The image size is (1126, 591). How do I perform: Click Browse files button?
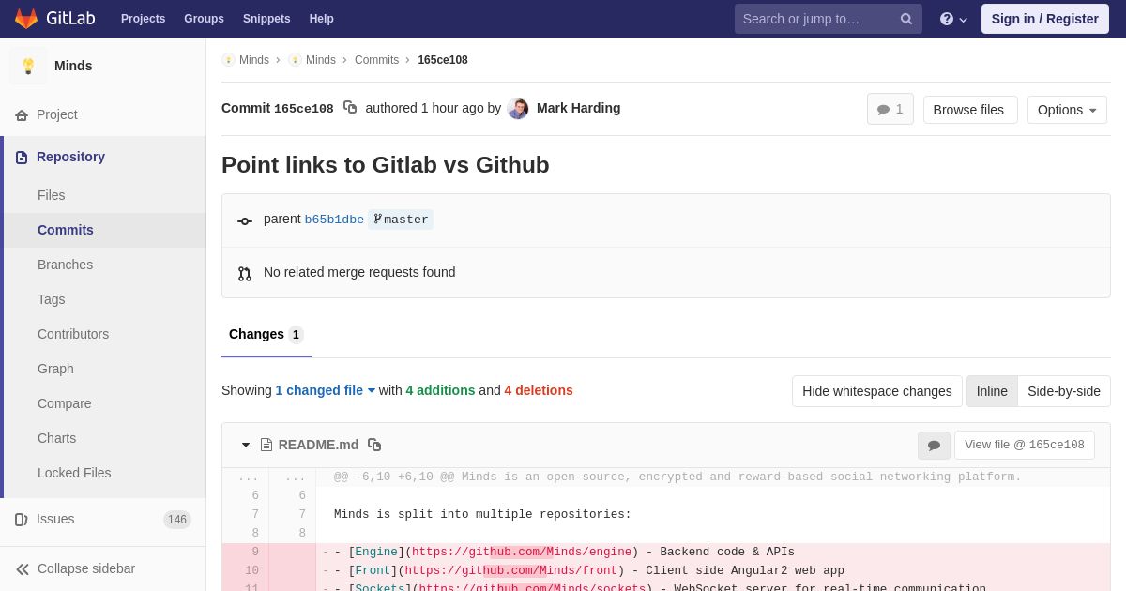tap(970, 110)
